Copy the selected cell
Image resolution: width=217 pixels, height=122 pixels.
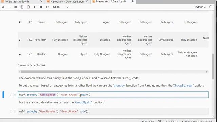click(22, 7)
